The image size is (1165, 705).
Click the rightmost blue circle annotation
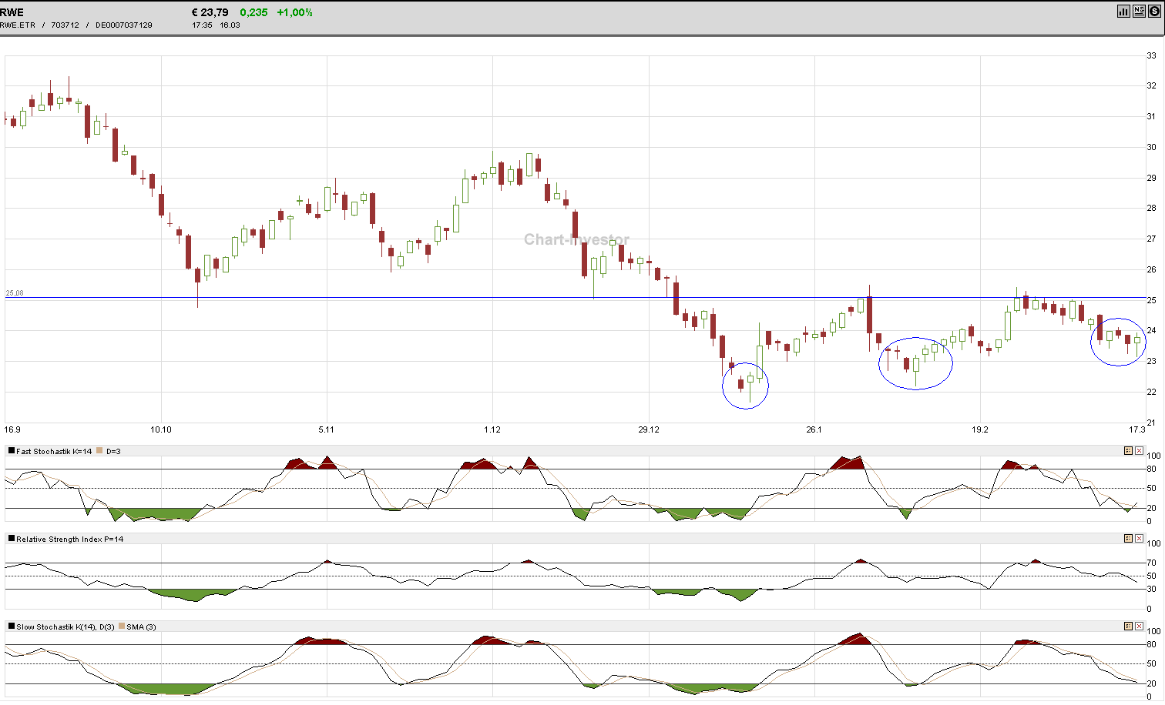click(x=1118, y=341)
